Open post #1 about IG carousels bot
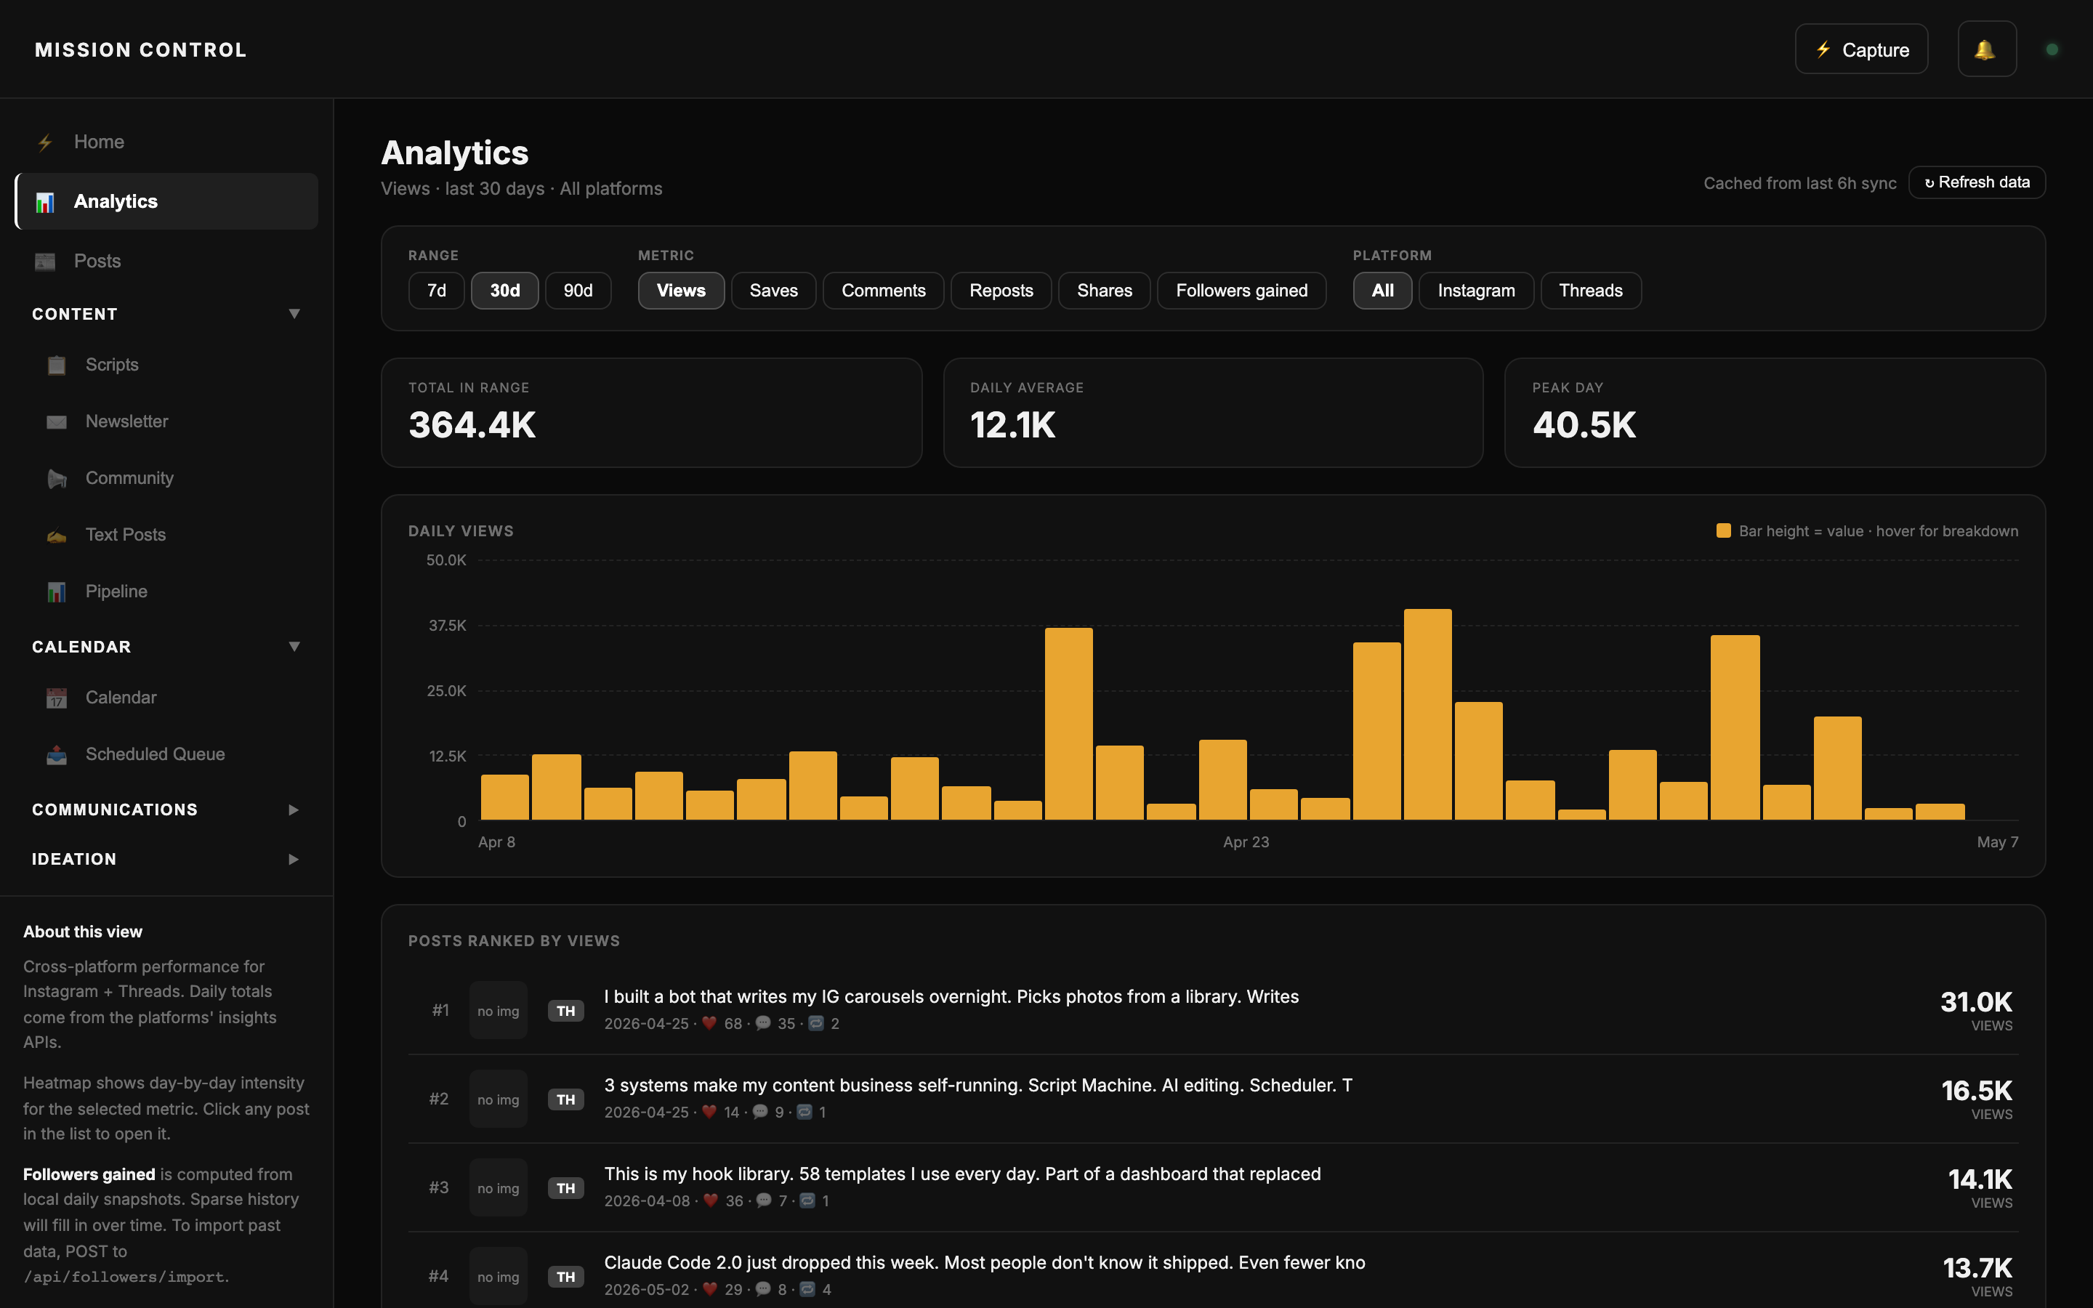Image resolution: width=2093 pixels, height=1308 pixels. coord(1214,1010)
